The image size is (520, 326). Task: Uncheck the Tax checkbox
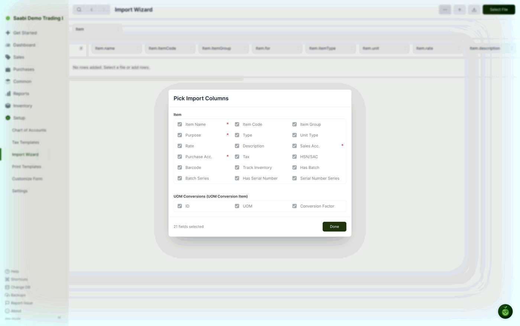click(237, 157)
